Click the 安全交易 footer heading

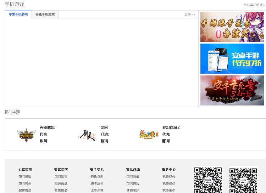pyautogui.click(x=97, y=169)
